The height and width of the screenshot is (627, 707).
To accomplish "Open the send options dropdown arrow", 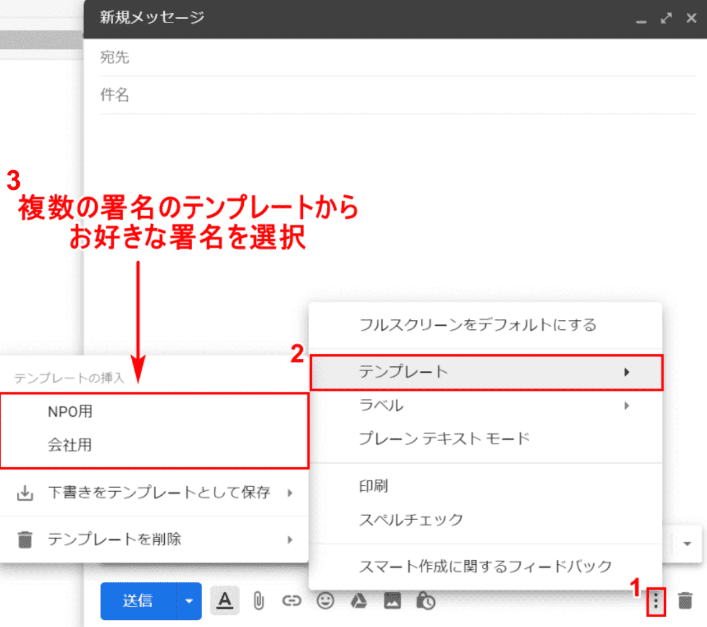I will [x=189, y=600].
